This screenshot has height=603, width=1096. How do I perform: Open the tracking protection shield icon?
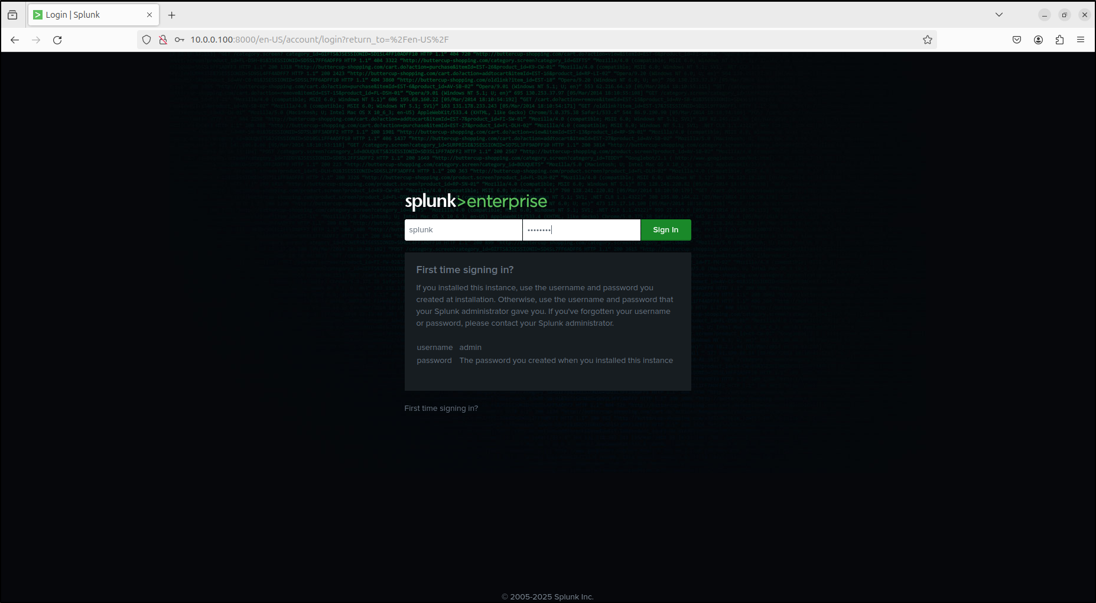147,40
